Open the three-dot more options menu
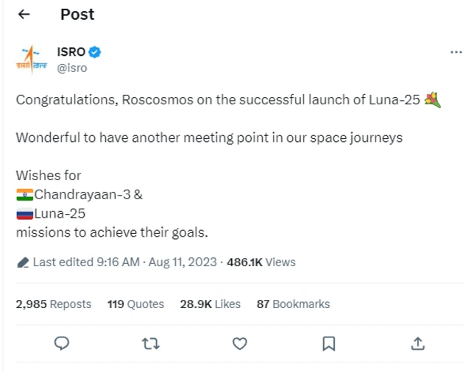The height and width of the screenshot is (372, 471). [x=456, y=52]
